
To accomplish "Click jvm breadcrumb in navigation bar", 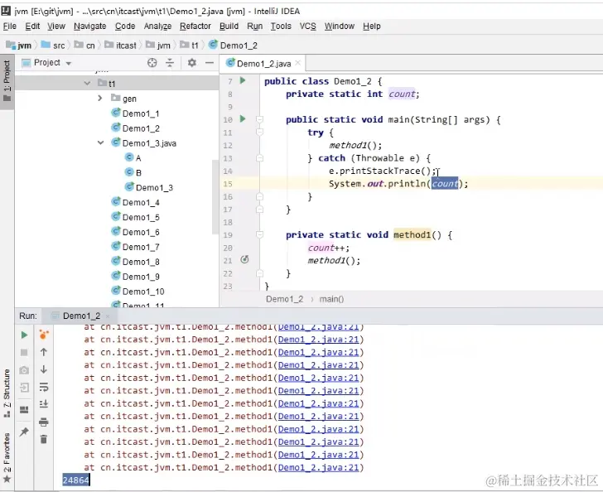I will (x=19, y=46).
